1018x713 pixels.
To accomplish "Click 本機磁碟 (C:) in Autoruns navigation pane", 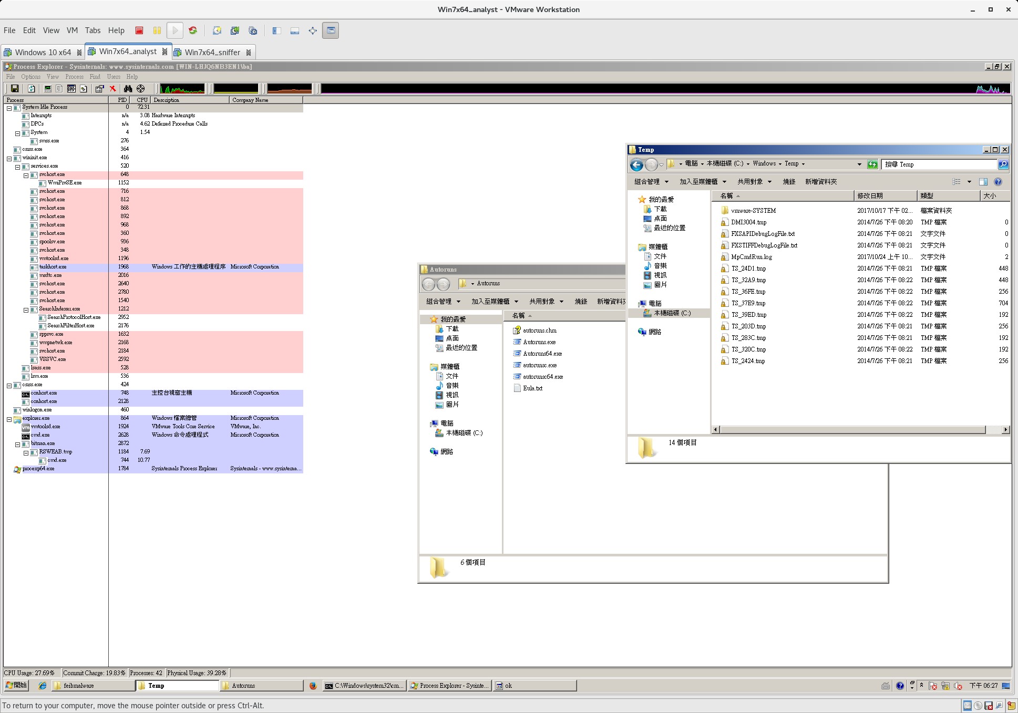I will coord(464,433).
